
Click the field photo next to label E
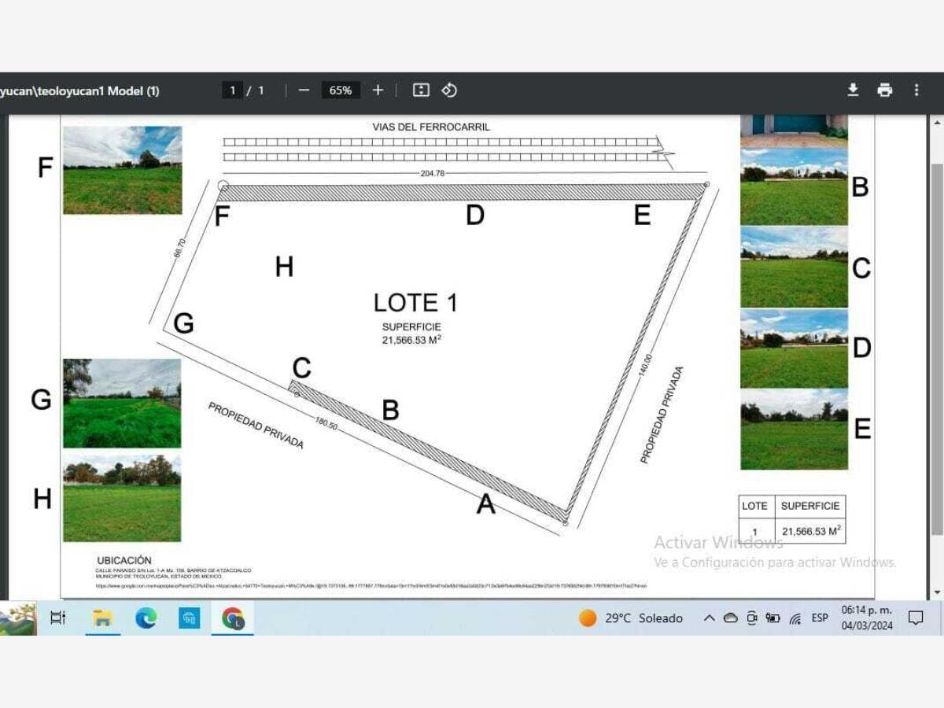click(x=794, y=430)
